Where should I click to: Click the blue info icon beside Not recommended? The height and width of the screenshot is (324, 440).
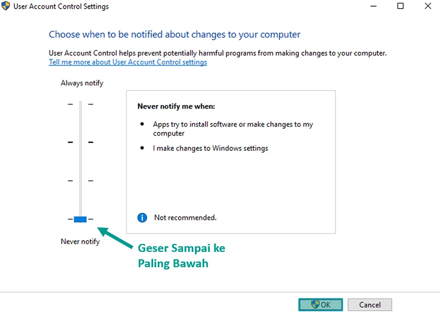point(142,217)
